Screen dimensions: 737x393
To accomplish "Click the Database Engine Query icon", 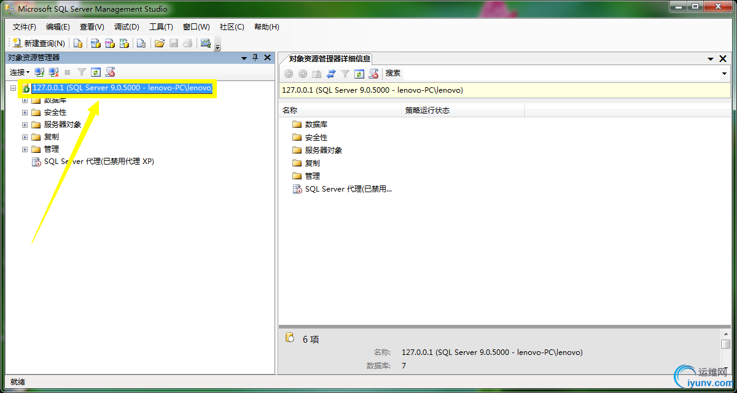I will (78, 43).
